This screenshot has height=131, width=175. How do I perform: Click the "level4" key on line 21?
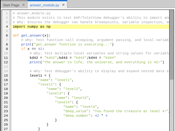pyautogui.click(x=63, y=102)
